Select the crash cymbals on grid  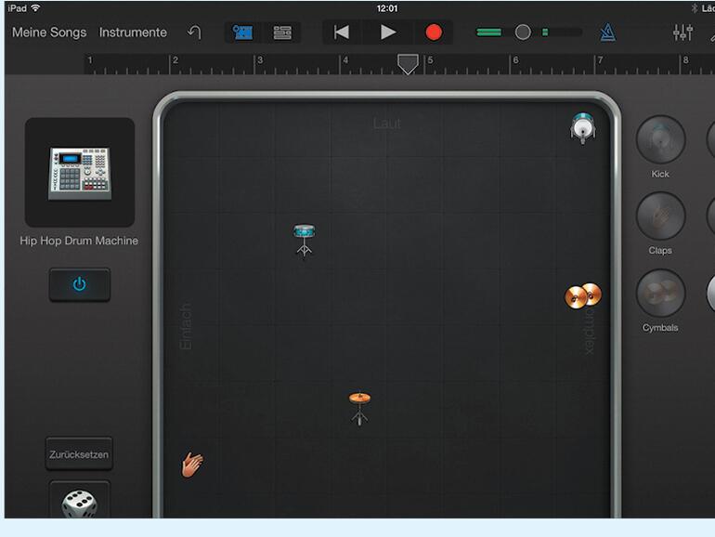click(583, 295)
